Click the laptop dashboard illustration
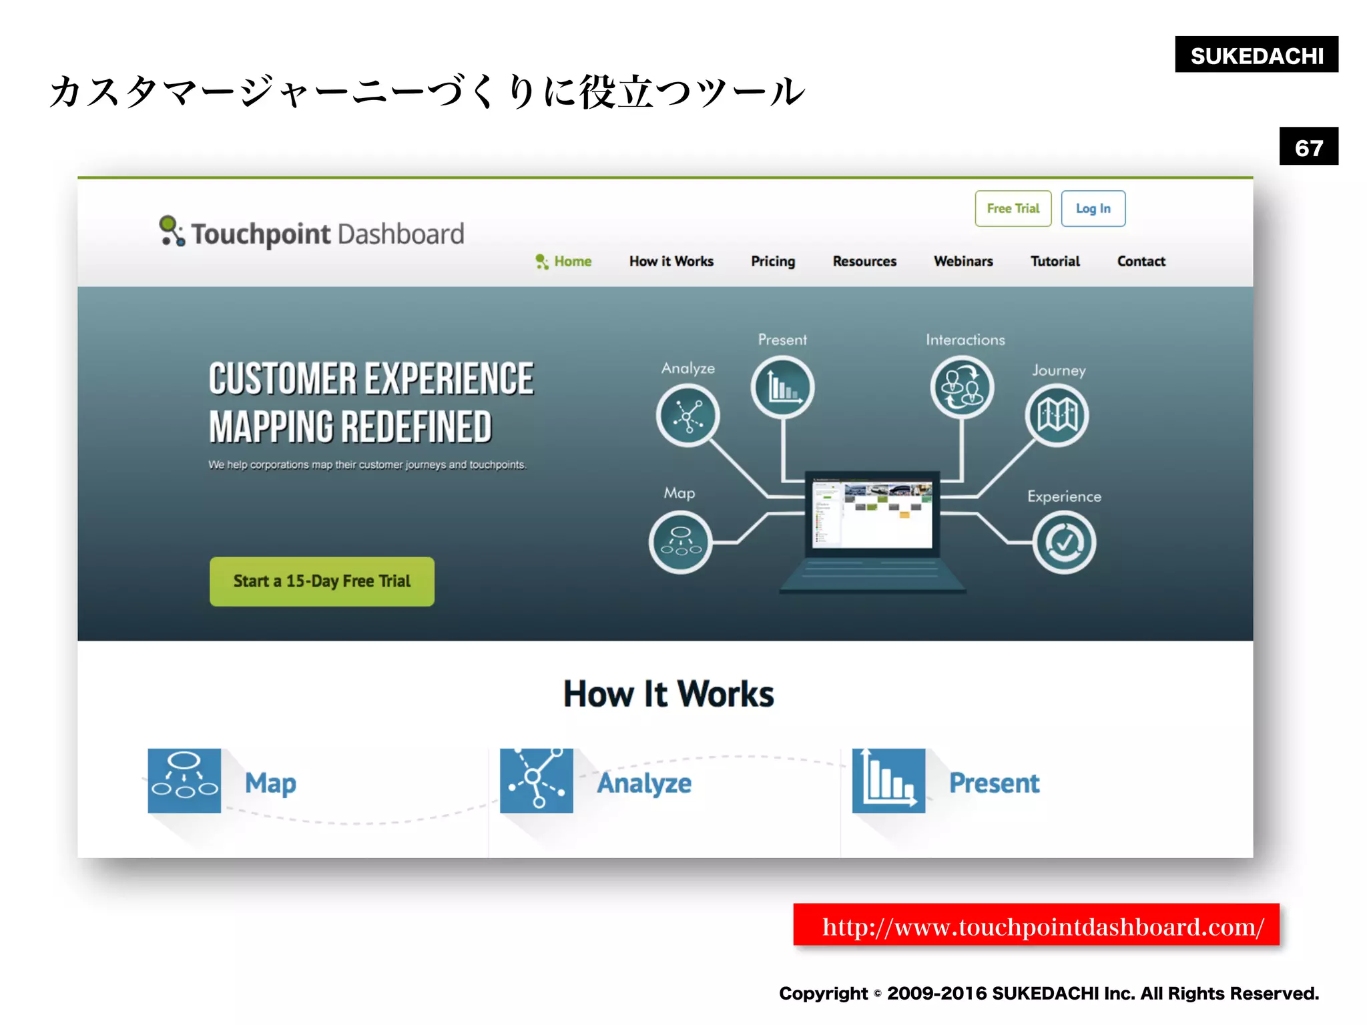Screen dimensions: 1367x1025 (x=872, y=532)
